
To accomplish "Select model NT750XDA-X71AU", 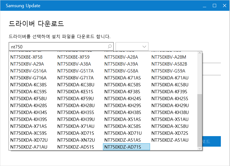I will pyautogui.click(x=76, y=126).
